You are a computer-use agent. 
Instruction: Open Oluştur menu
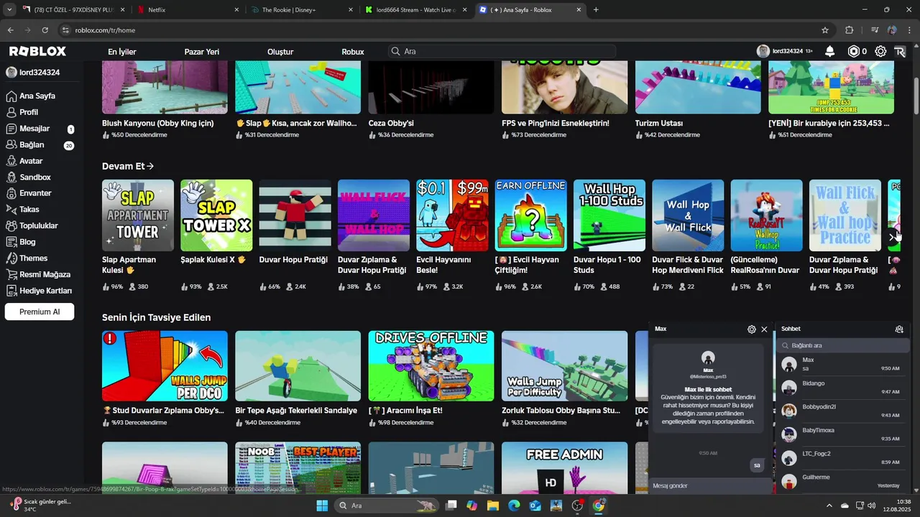click(x=280, y=52)
